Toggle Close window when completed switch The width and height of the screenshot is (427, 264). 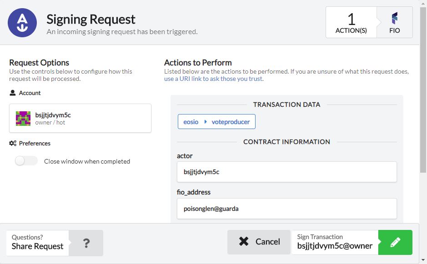(x=26, y=161)
